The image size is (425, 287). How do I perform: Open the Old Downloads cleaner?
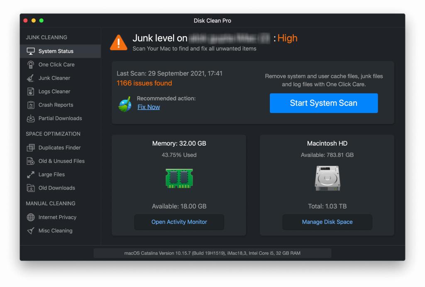(x=30, y=188)
